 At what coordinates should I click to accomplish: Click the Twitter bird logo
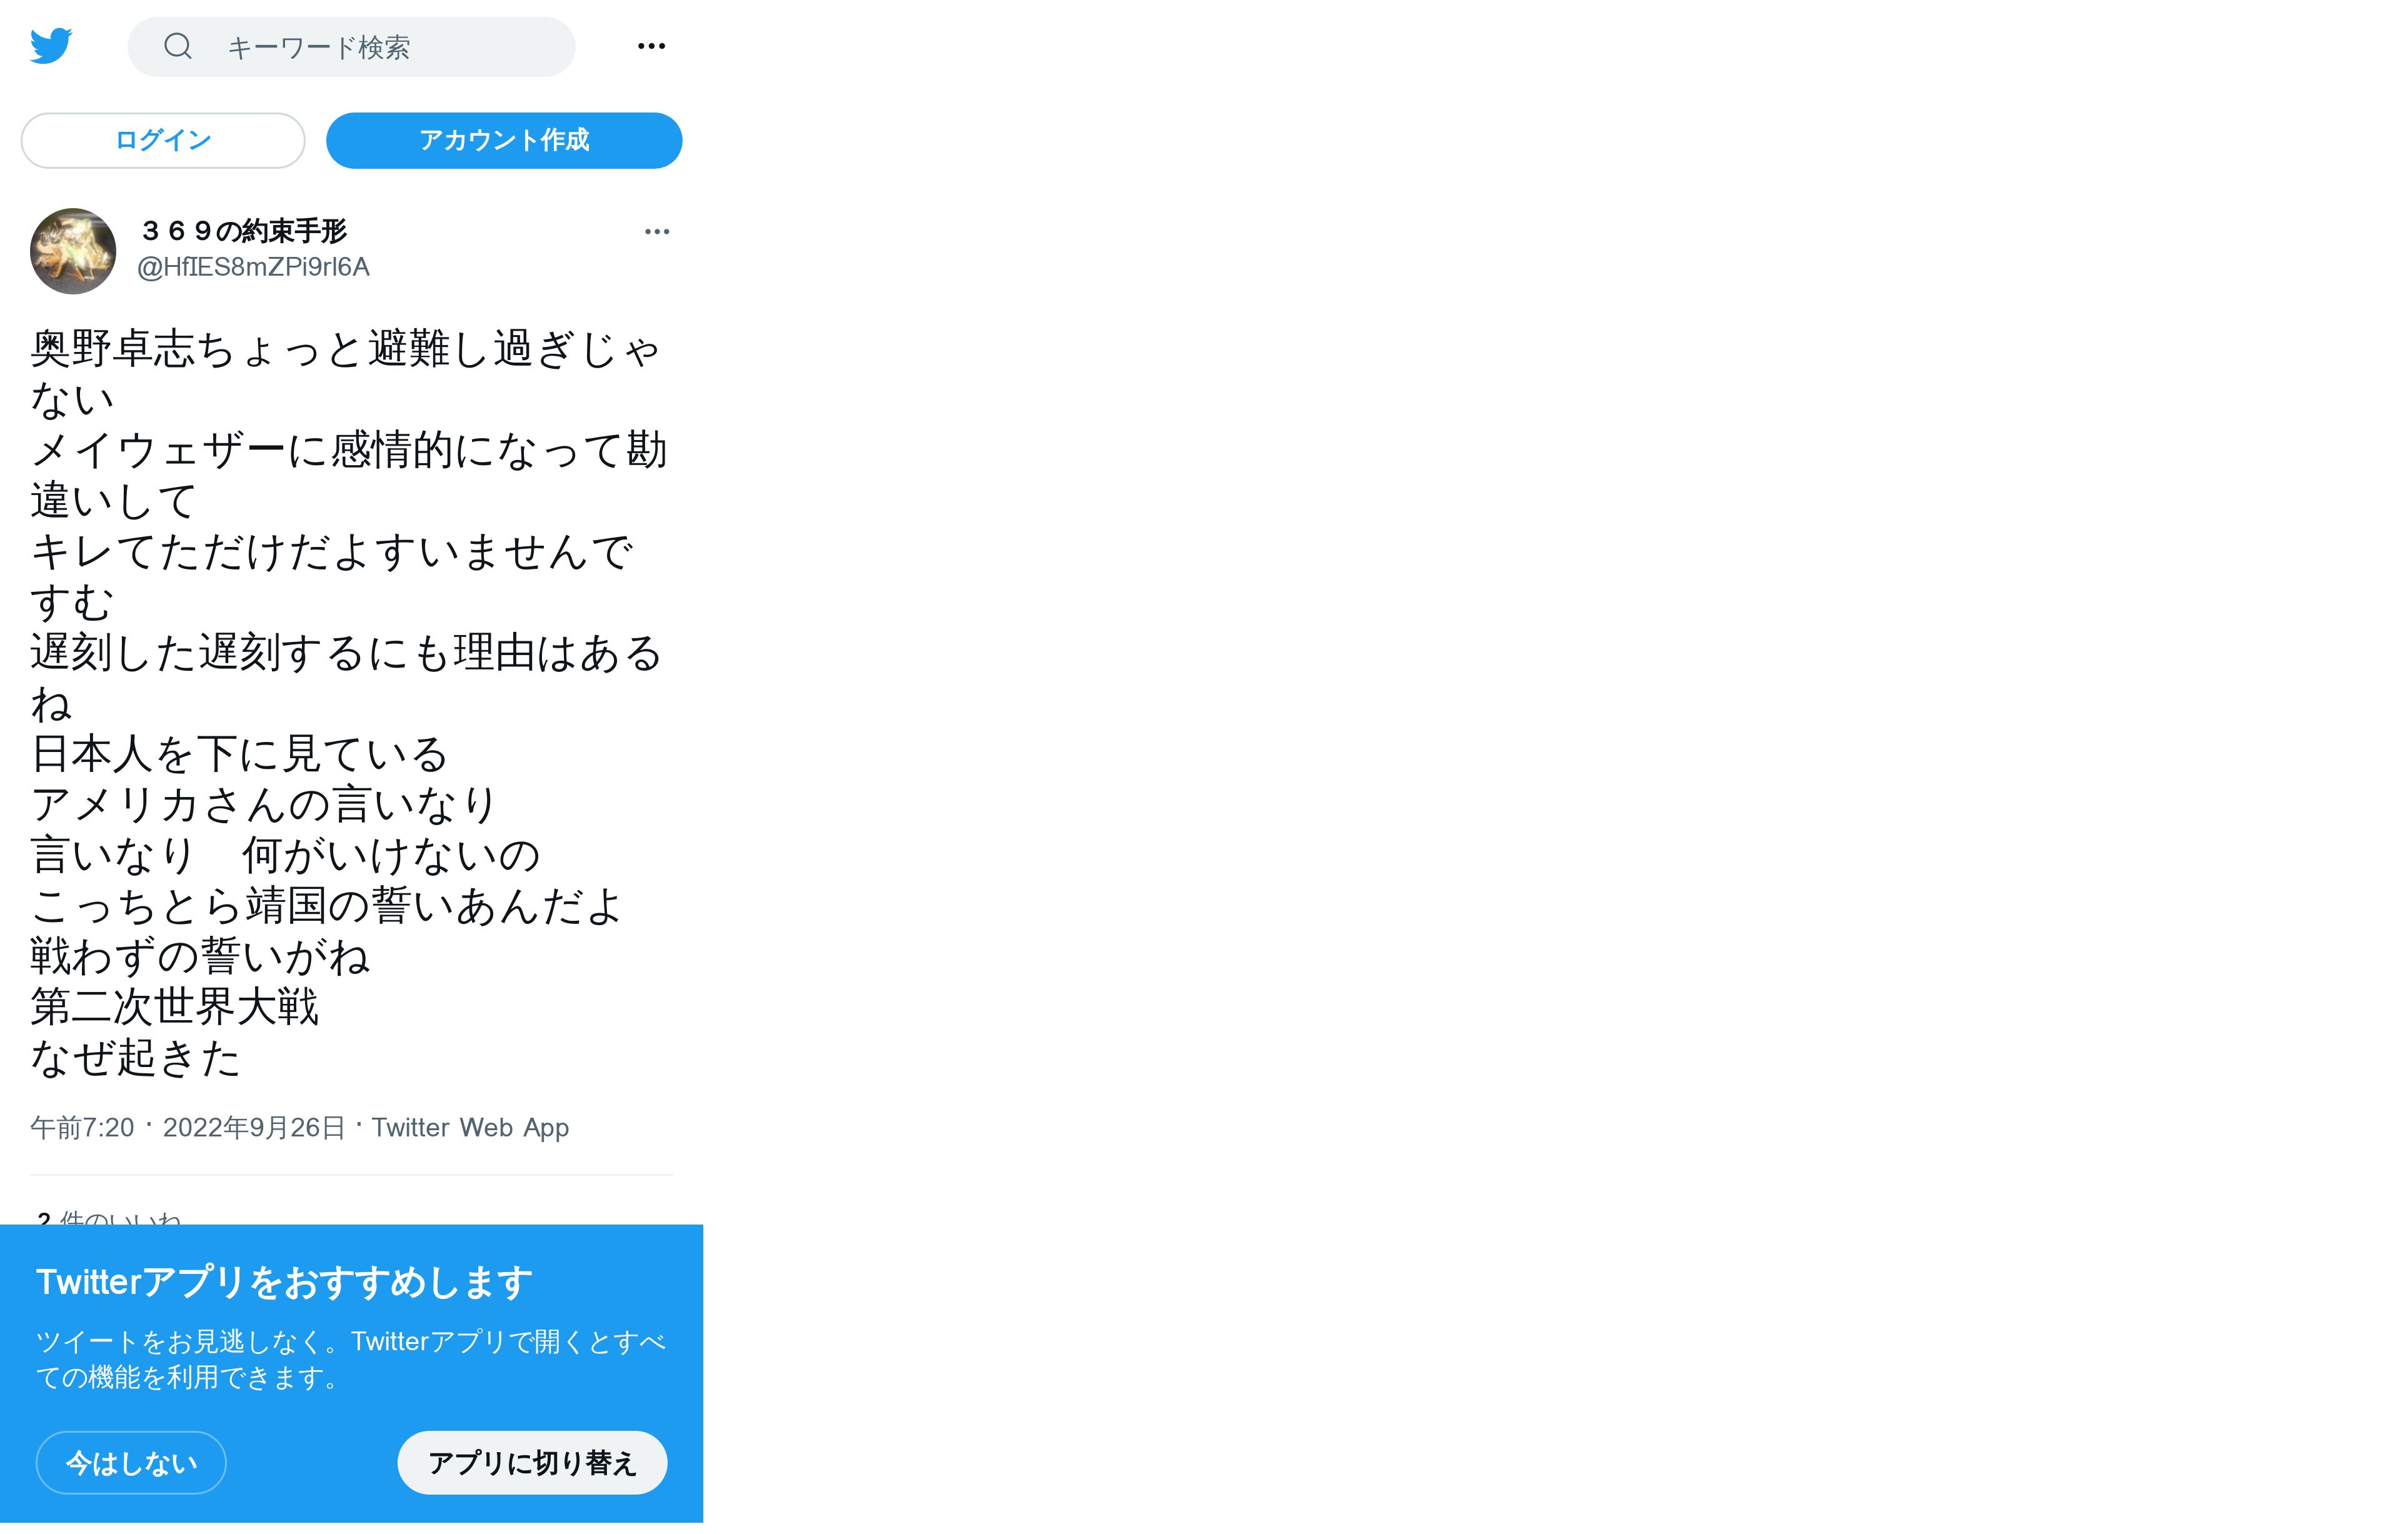point(51,46)
